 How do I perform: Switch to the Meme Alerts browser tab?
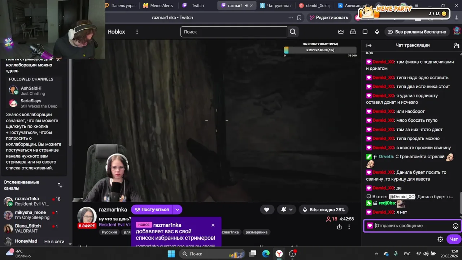[x=157, y=5]
